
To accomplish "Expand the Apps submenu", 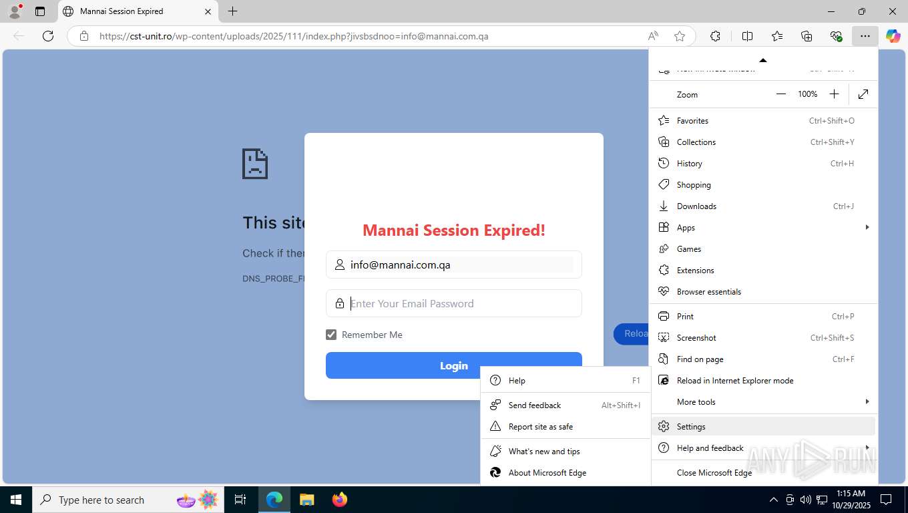I will pyautogui.click(x=763, y=228).
